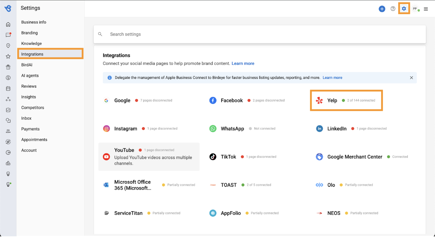
Task: Open the calendar icon in left rail
Action: pyautogui.click(x=8, y=89)
